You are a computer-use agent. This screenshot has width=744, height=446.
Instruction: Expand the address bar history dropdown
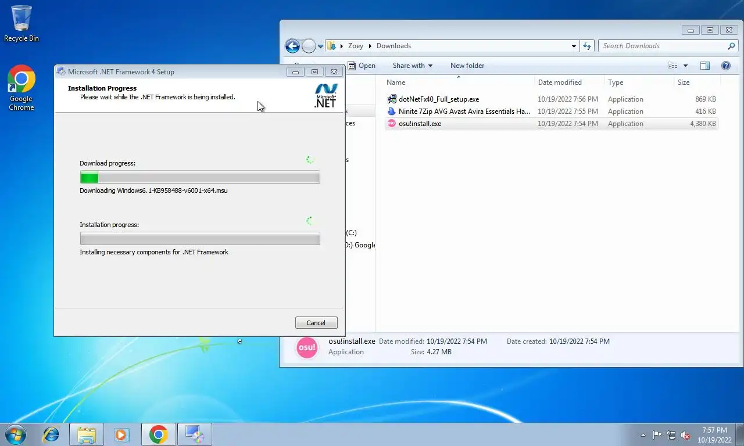pyautogui.click(x=574, y=46)
